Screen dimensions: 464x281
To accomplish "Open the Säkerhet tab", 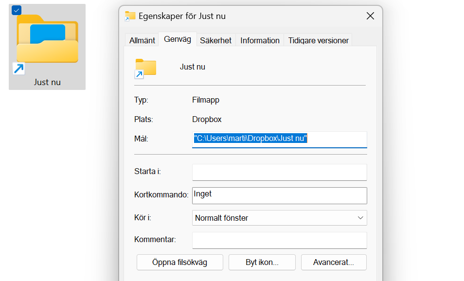I will (216, 40).
